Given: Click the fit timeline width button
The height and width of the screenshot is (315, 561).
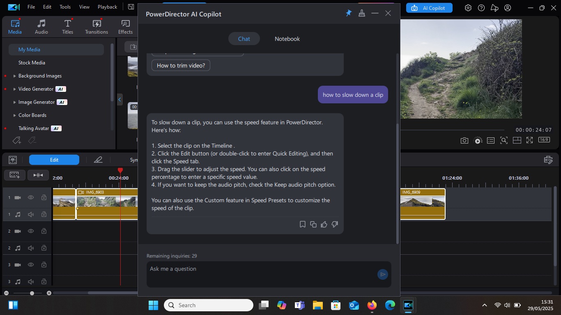Looking at the screenshot, I should point(38,175).
